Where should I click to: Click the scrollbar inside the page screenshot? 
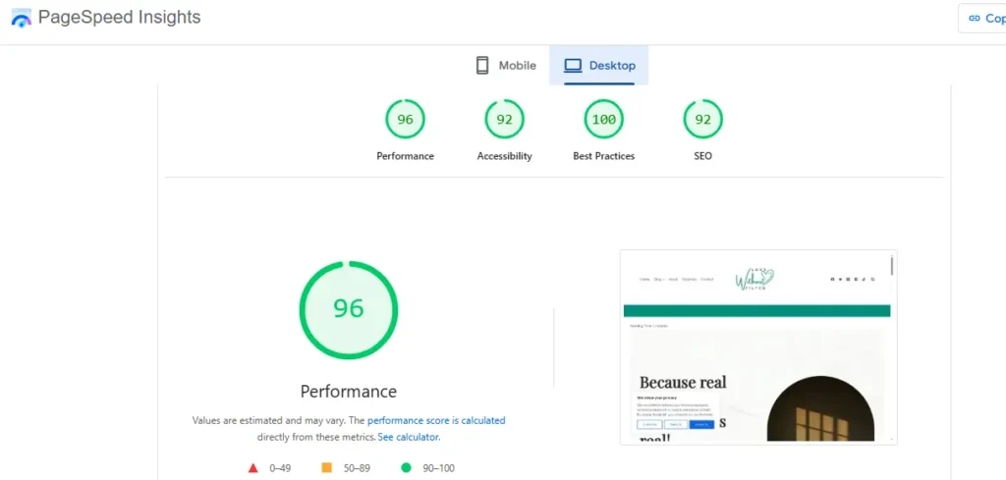coord(892,266)
